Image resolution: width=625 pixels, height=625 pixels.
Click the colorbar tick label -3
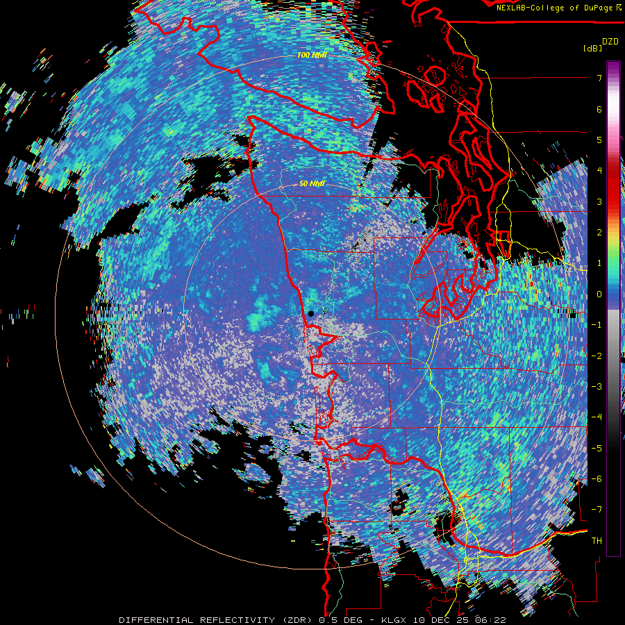[597, 387]
